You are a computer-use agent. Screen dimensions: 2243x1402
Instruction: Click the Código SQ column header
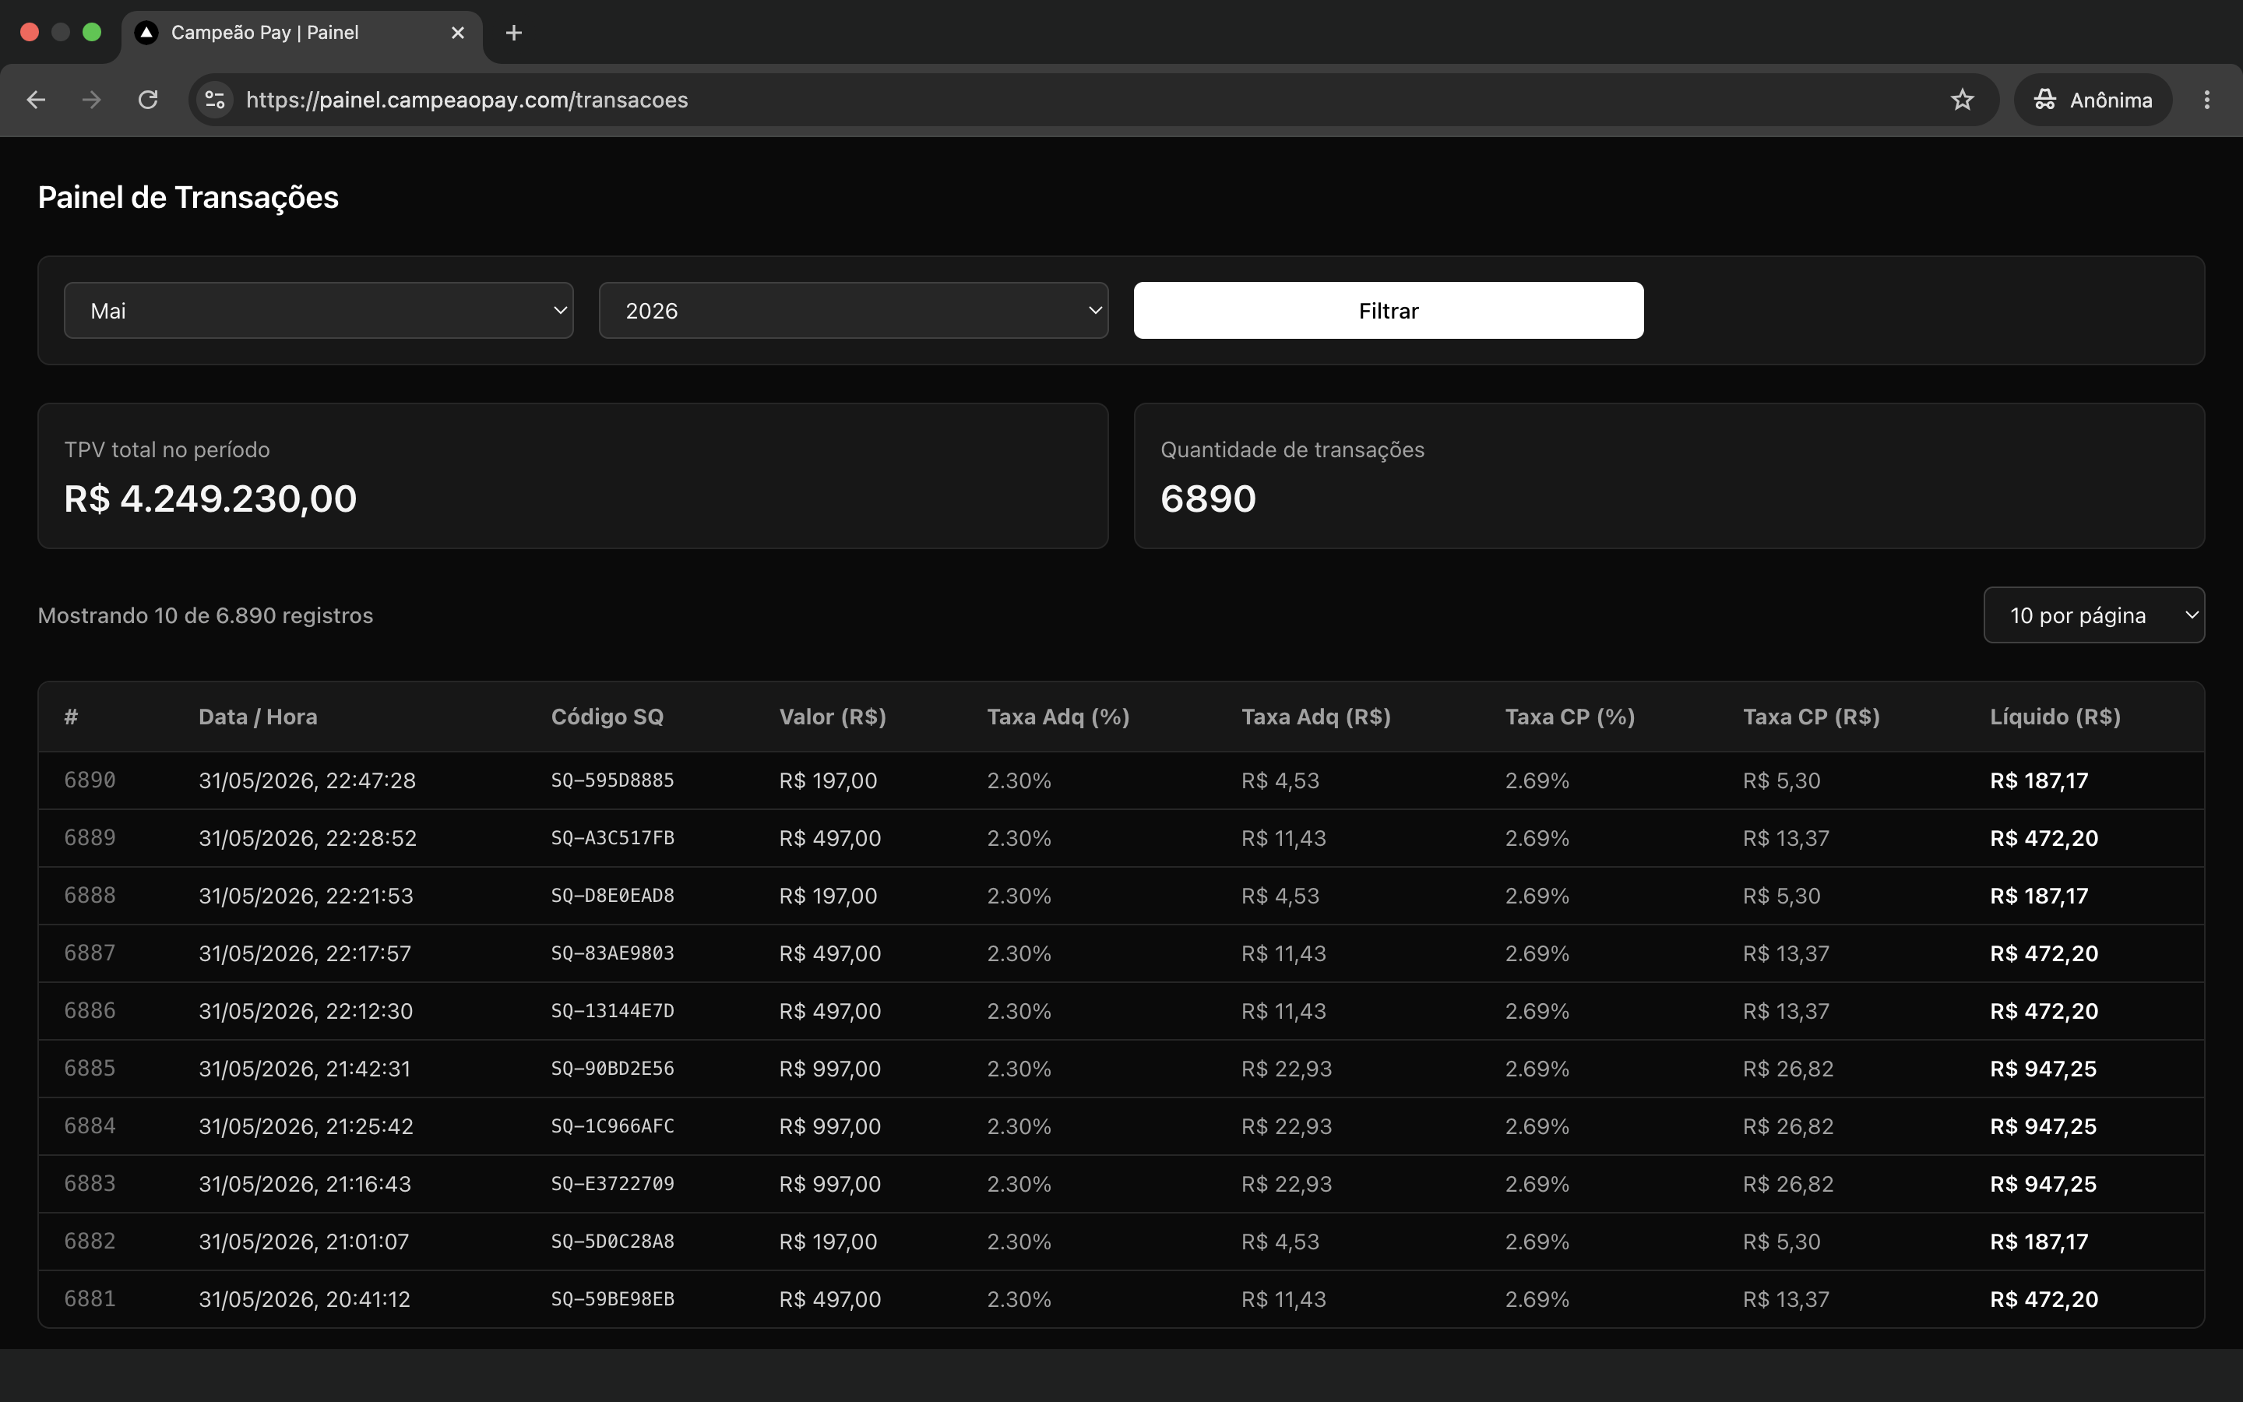click(607, 717)
